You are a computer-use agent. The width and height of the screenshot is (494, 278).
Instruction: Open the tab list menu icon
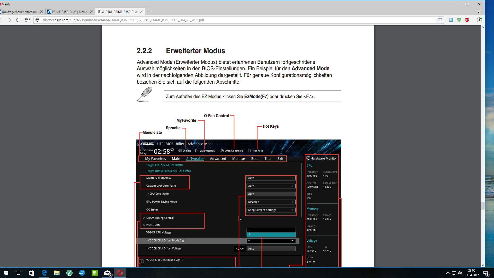point(479,12)
